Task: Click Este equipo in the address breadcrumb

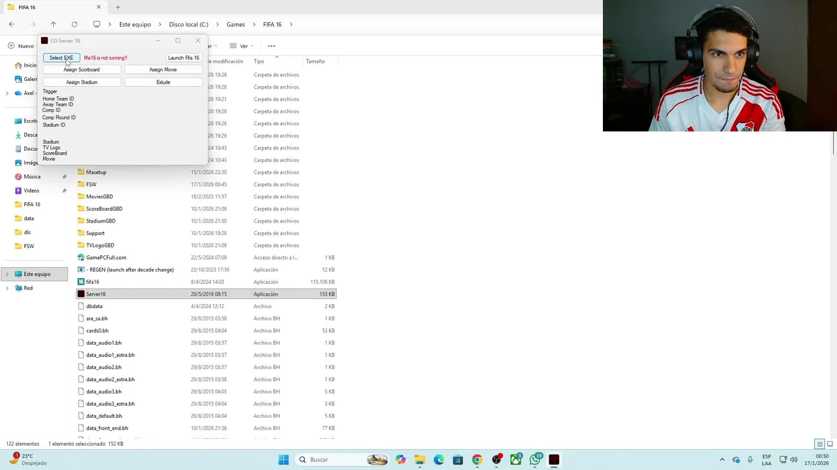Action: coord(135,24)
